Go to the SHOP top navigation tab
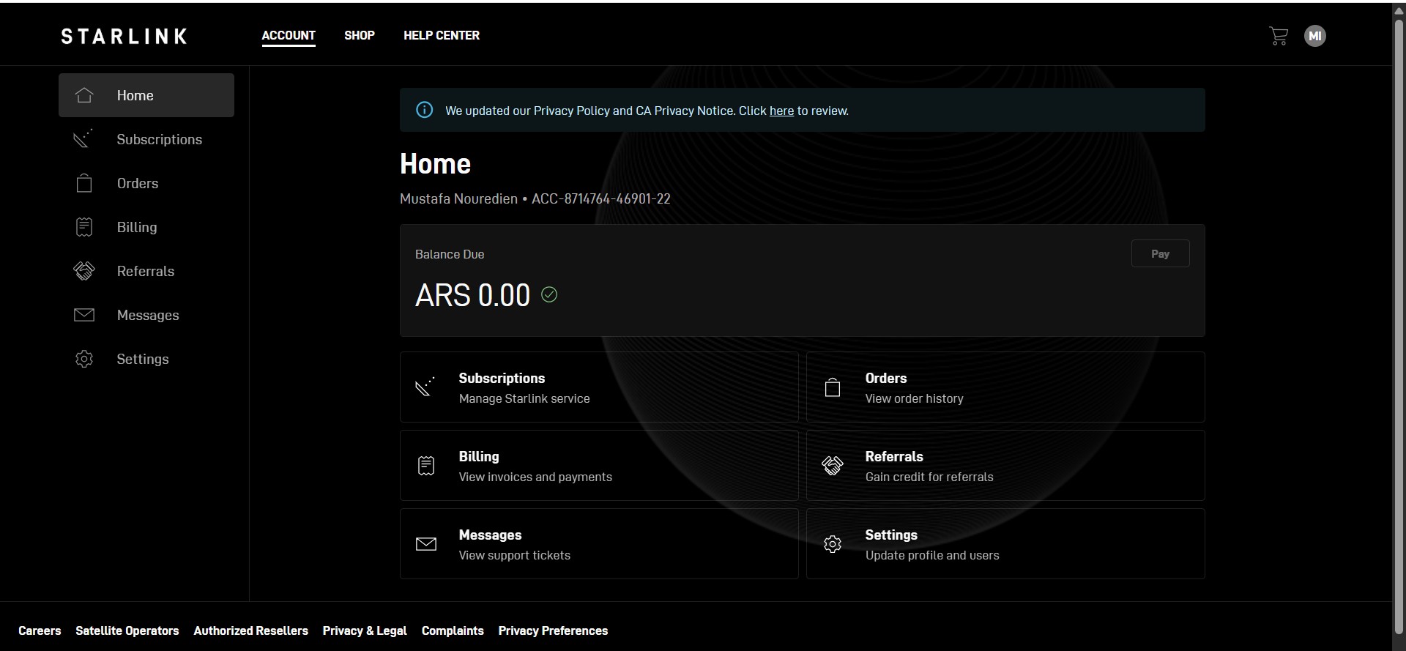Screen dimensions: 1406x651 360,35
